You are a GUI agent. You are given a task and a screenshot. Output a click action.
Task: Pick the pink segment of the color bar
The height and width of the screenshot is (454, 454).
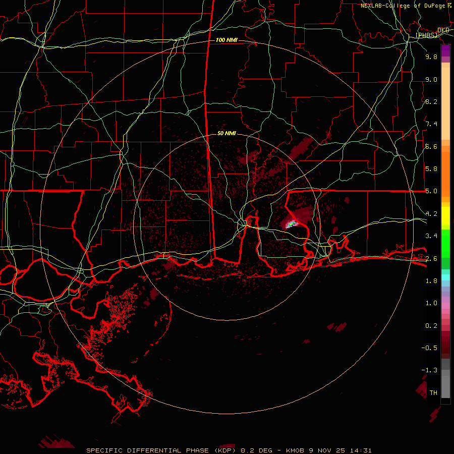pyautogui.click(x=445, y=306)
